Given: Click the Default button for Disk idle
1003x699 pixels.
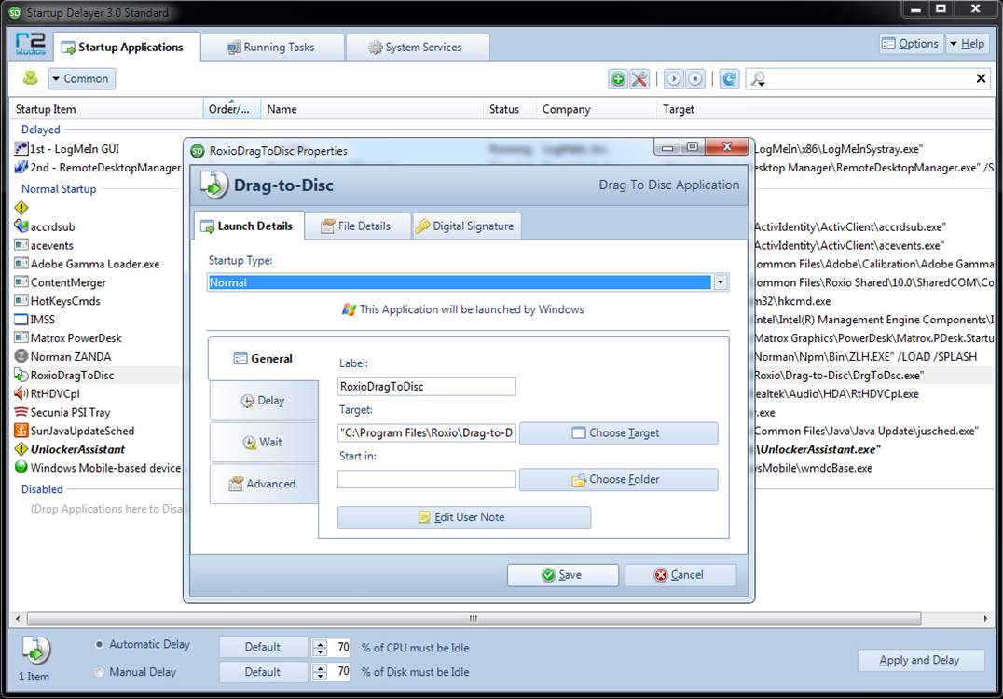Looking at the screenshot, I should tap(263, 671).
